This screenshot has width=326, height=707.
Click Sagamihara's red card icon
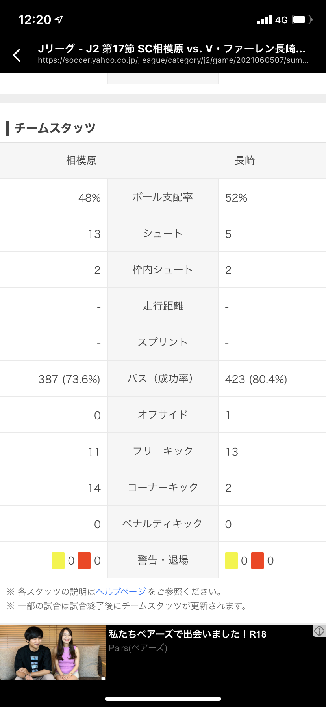pyautogui.click(x=84, y=561)
